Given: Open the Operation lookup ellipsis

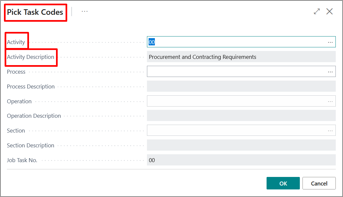Looking at the screenshot, I should (x=330, y=101).
